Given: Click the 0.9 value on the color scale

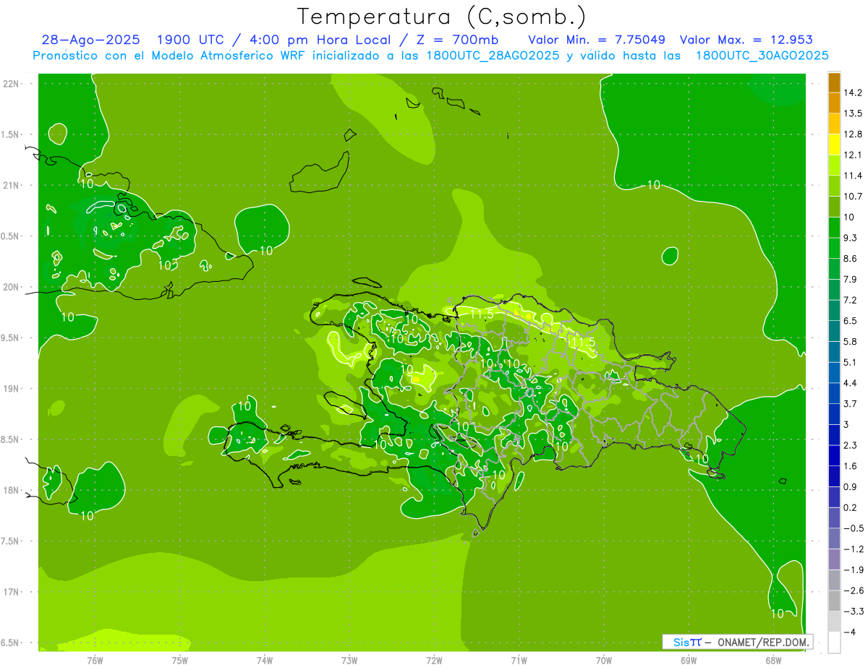Looking at the screenshot, I should point(851,486).
